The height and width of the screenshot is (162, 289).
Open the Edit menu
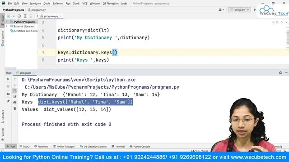coord(16,4)
